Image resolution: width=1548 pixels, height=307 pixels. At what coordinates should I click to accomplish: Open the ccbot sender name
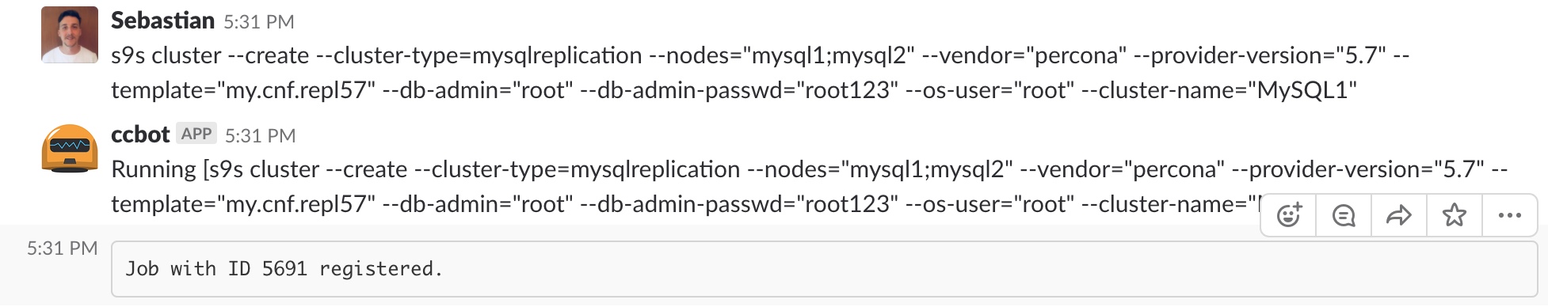point(140,135)
